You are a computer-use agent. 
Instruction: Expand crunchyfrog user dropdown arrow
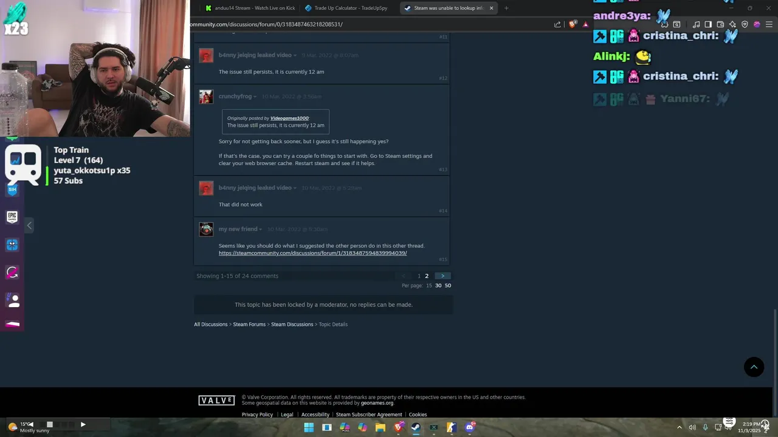[x=255, y=97]
